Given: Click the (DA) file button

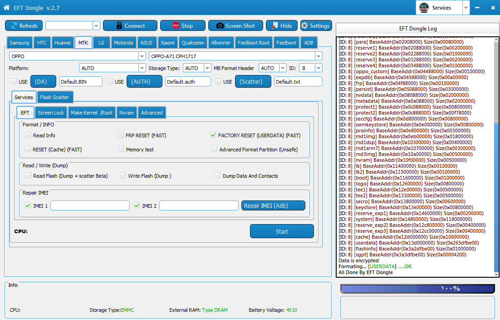Looking at the screenshot, I should tap(44, 81).
